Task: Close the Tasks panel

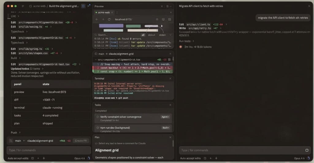Action: click(170, 105)
